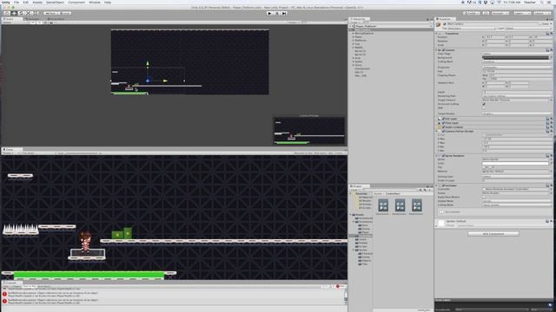Click the cloud services icon in the toolbar
Screen dimensions: 556x312
pyautogui.click(x=486, y=13)
